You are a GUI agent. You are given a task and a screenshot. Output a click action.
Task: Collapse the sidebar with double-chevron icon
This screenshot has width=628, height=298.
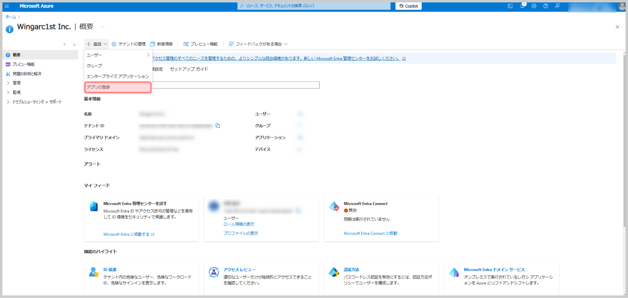(x=74, y=45)
